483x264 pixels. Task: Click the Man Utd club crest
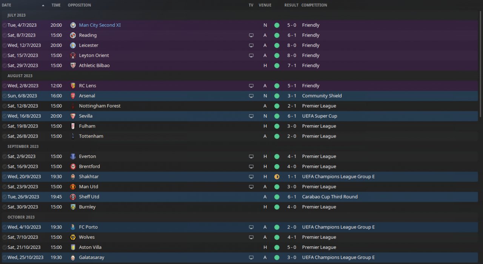[73, 187]
